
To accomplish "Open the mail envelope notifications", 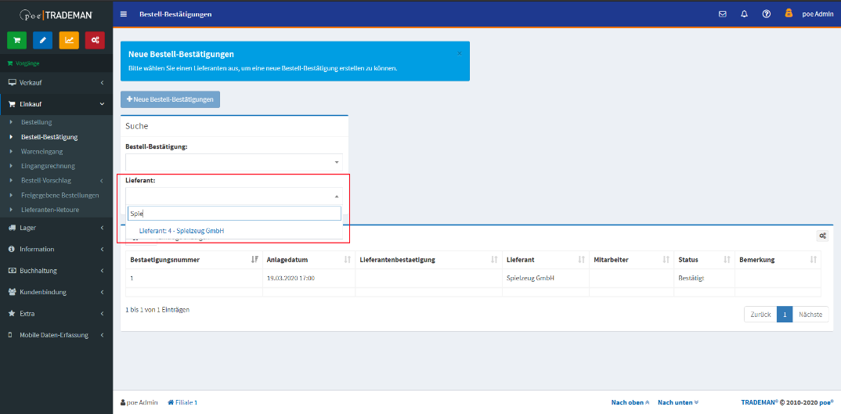I will coord(722,14).
